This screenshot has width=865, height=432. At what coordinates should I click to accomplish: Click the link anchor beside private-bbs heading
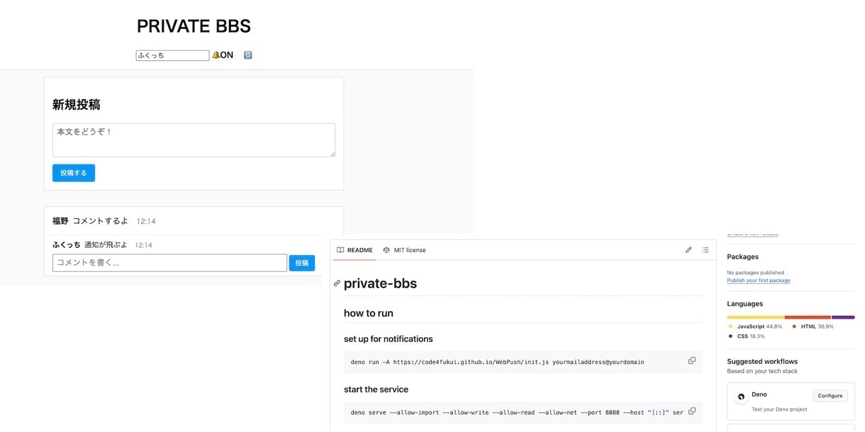pos(337,283)
